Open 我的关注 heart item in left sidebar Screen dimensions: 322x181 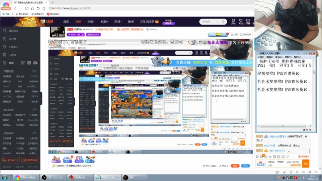[x=11, y=30]
